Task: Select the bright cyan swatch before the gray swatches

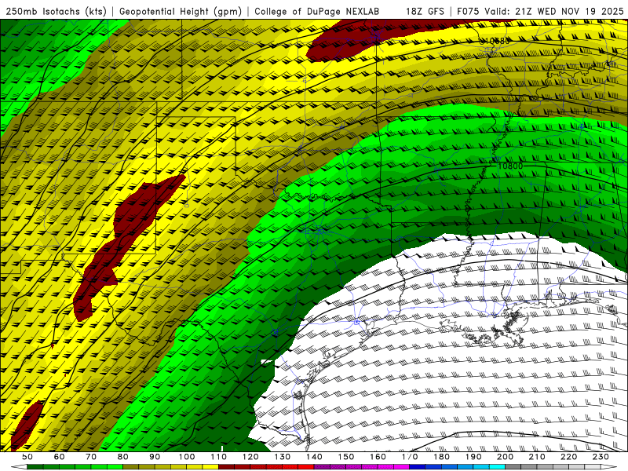Action: [497, 467]
